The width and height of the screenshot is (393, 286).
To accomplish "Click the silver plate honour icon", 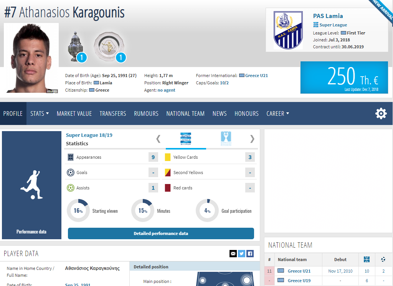I will (109, 47).
